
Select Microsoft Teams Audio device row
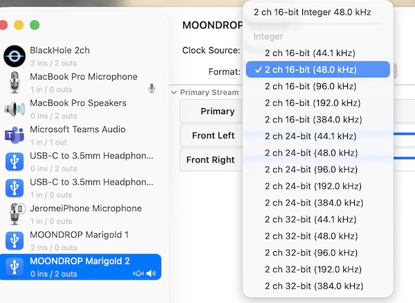tap(80, 135)
